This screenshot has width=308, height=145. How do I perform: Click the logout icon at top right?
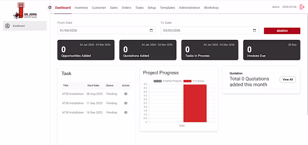[x=302, y=7]
